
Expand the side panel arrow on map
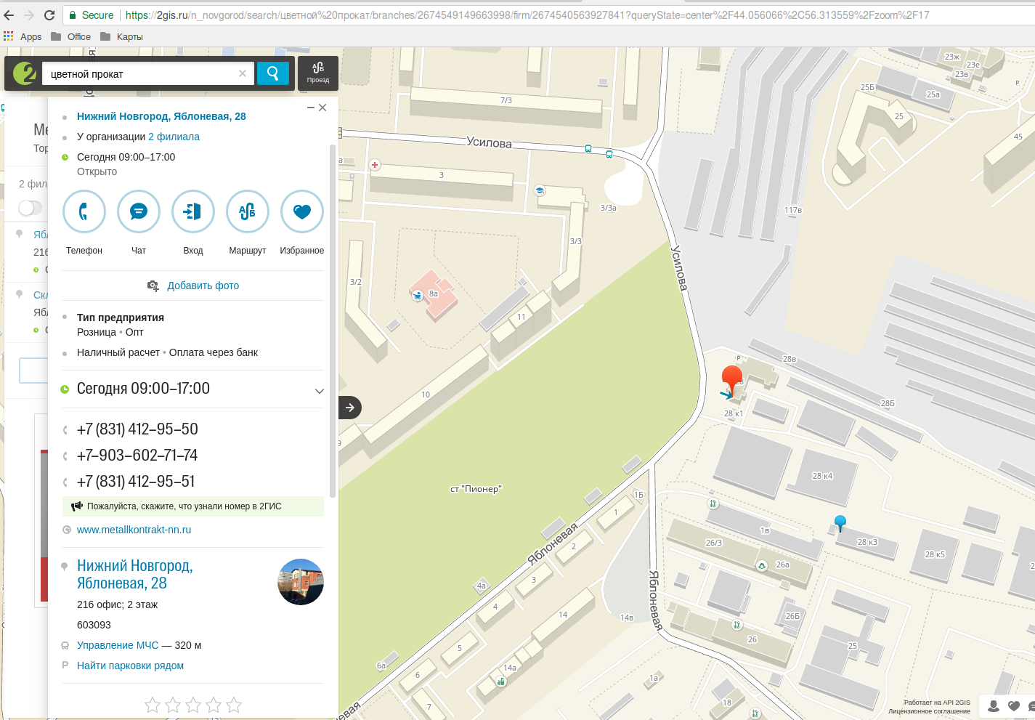point(350,408)
